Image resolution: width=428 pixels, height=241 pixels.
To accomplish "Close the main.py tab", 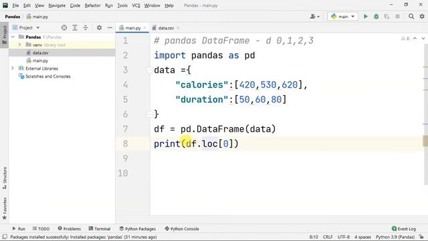I will pyautogui.click(x=145, y=28).
